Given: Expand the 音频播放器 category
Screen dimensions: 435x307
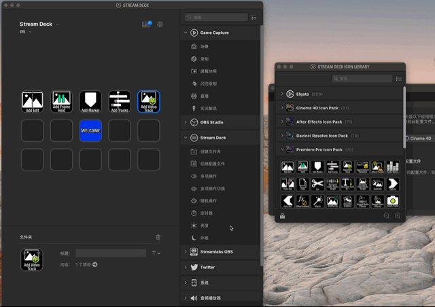Looking at the screenshot, I should pos(186,298).
